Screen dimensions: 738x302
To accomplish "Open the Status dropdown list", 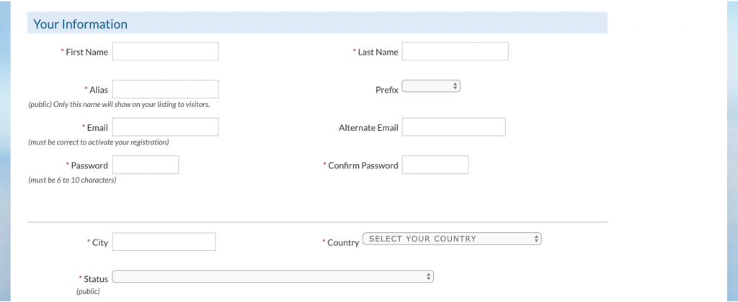I will pos(272,276).
